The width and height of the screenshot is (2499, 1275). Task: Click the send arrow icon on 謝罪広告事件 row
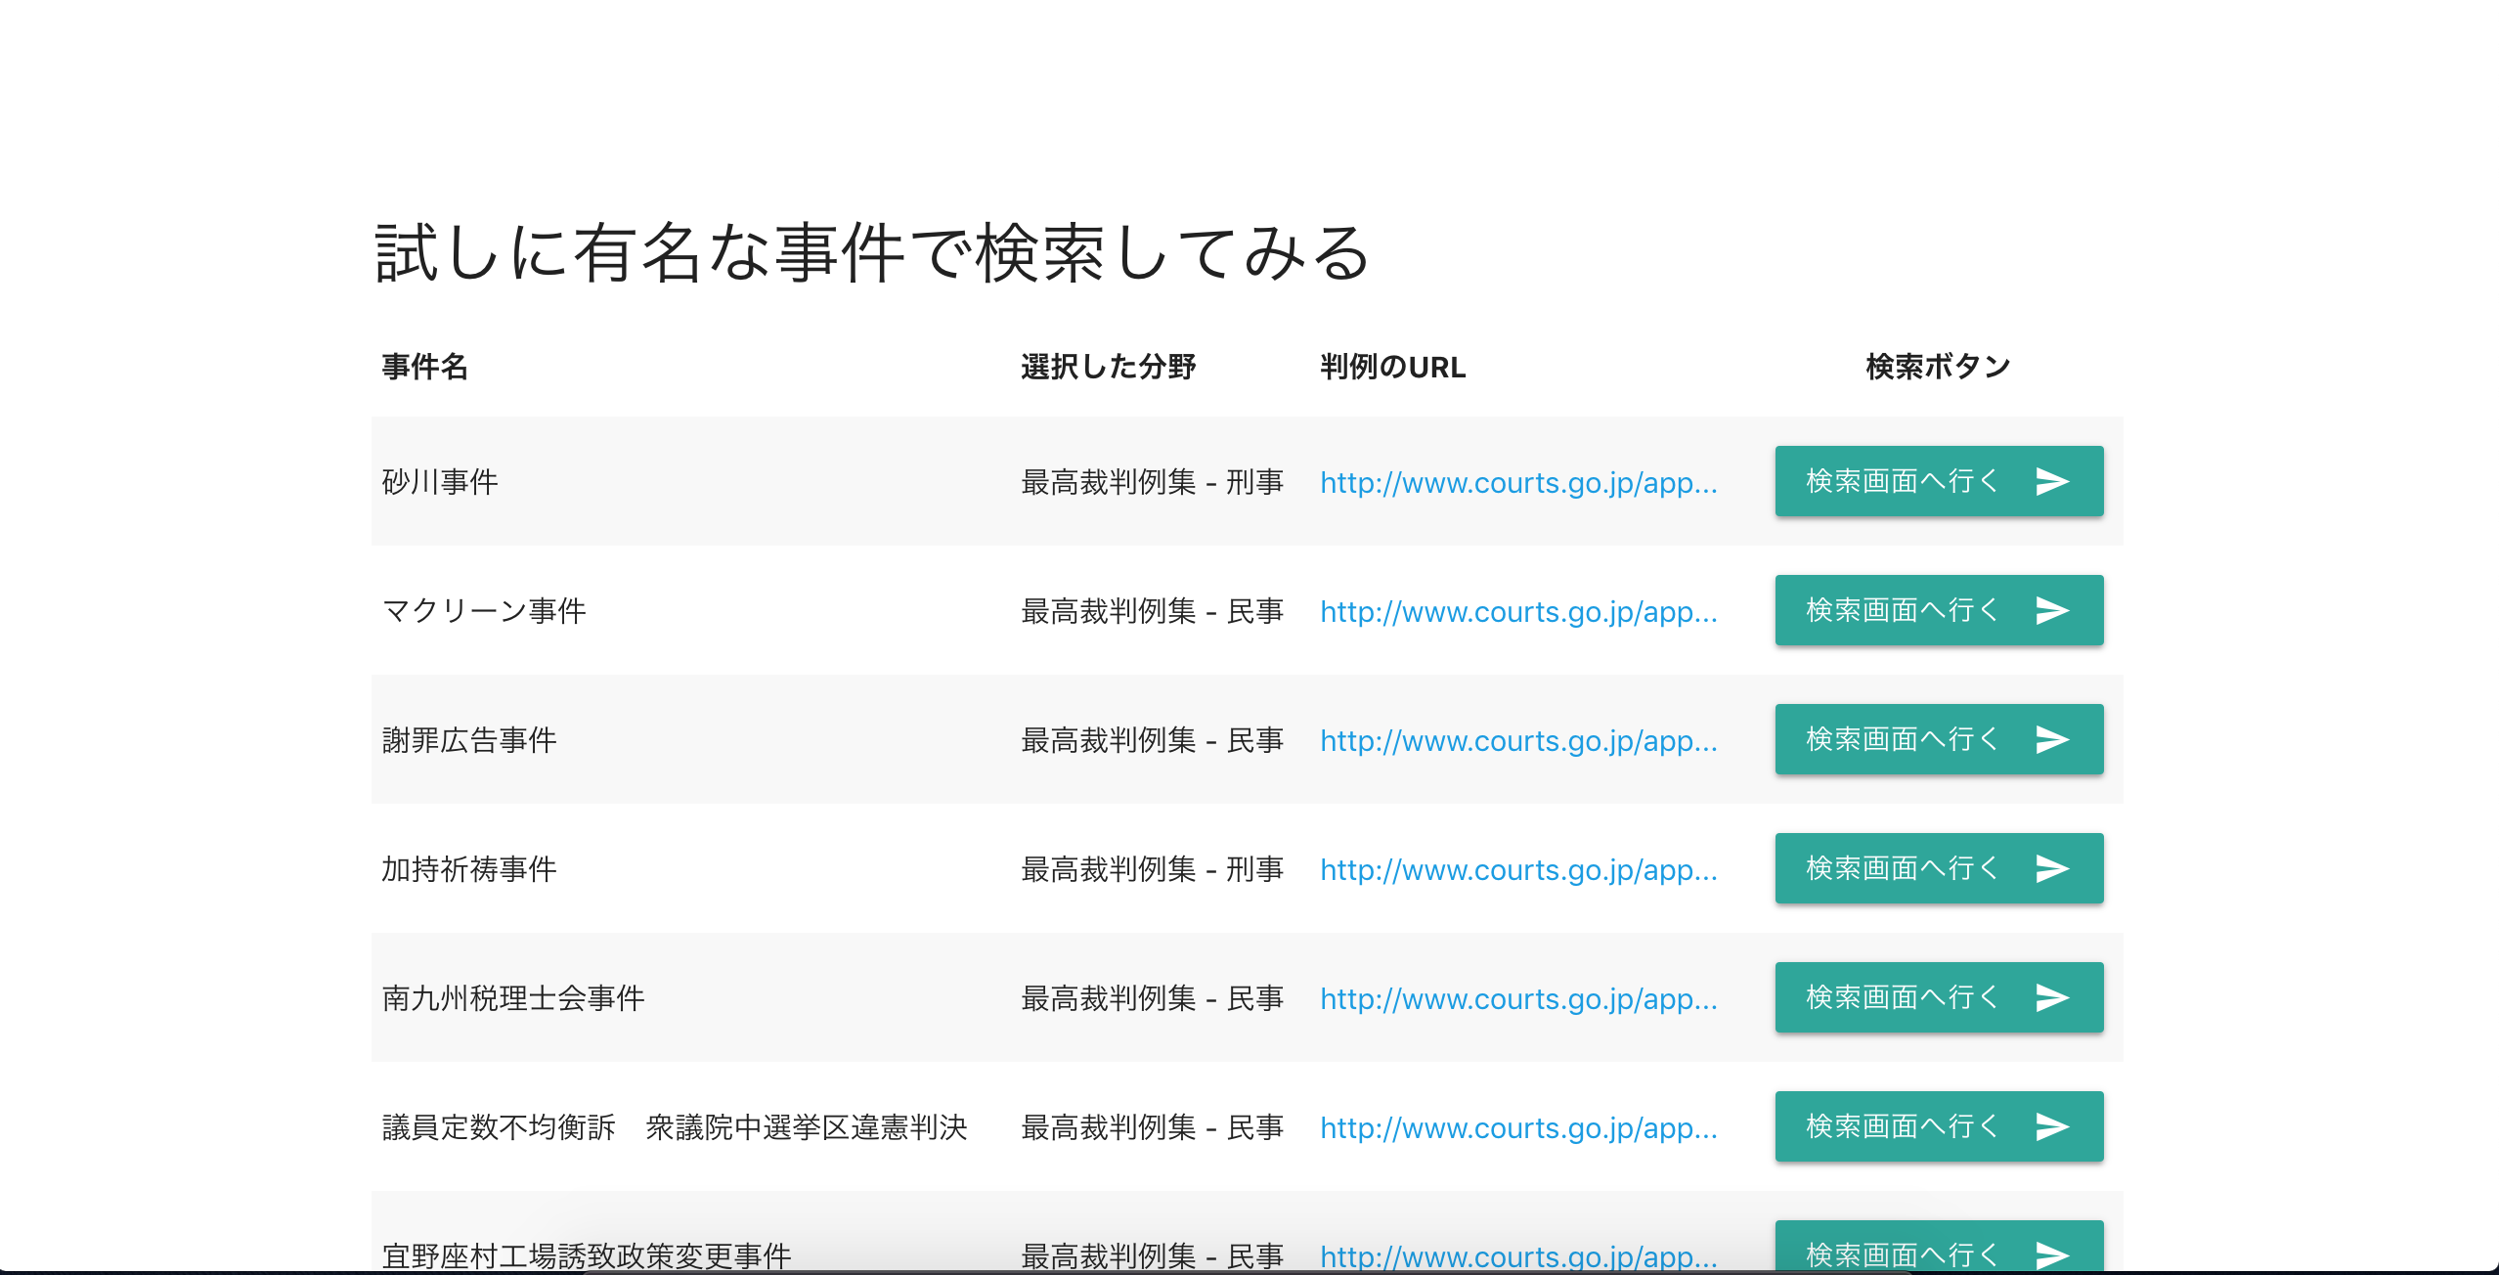pos(2051,739)
